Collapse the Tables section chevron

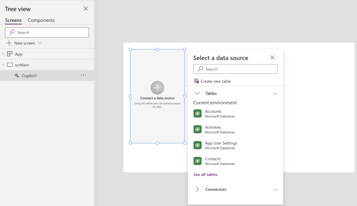198,93
